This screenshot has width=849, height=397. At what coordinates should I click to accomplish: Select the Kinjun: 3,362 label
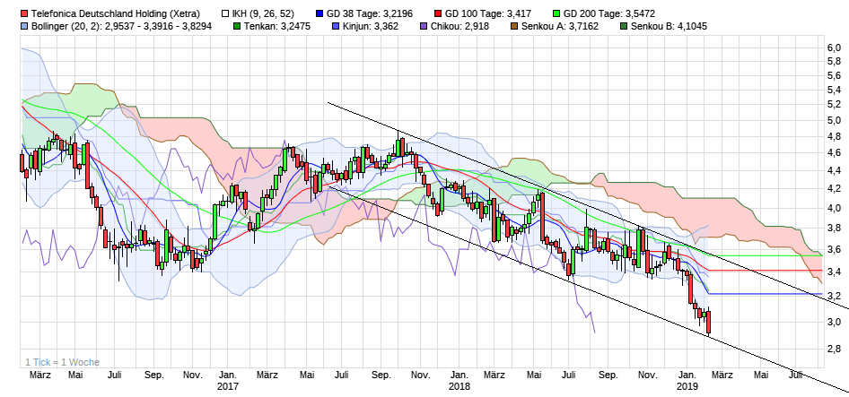pyautogui.click(x=371, y=26)
